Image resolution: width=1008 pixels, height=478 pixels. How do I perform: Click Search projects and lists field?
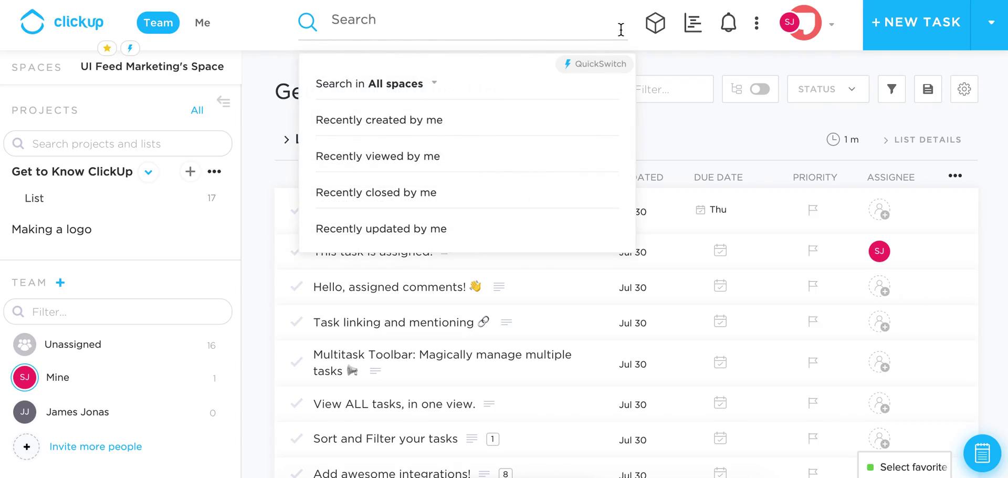pos(118,143)
